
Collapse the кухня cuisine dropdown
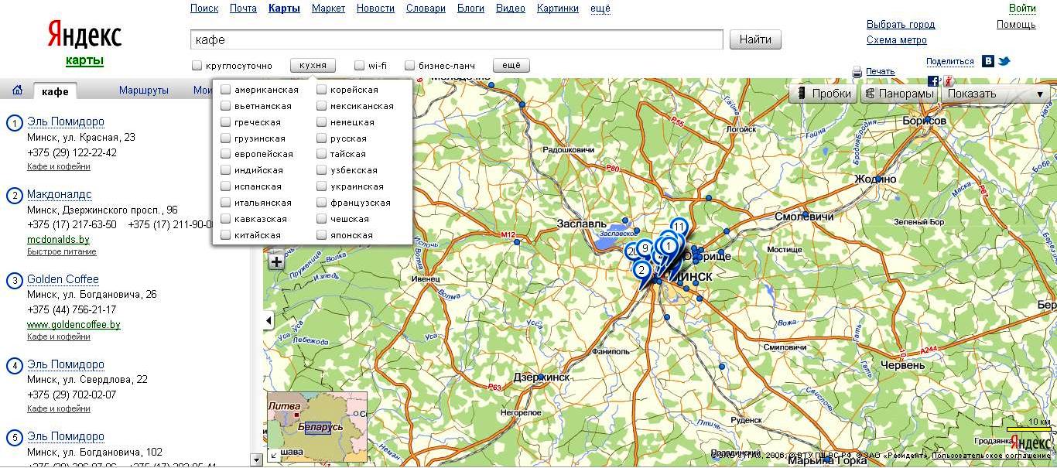click(313, 66)
